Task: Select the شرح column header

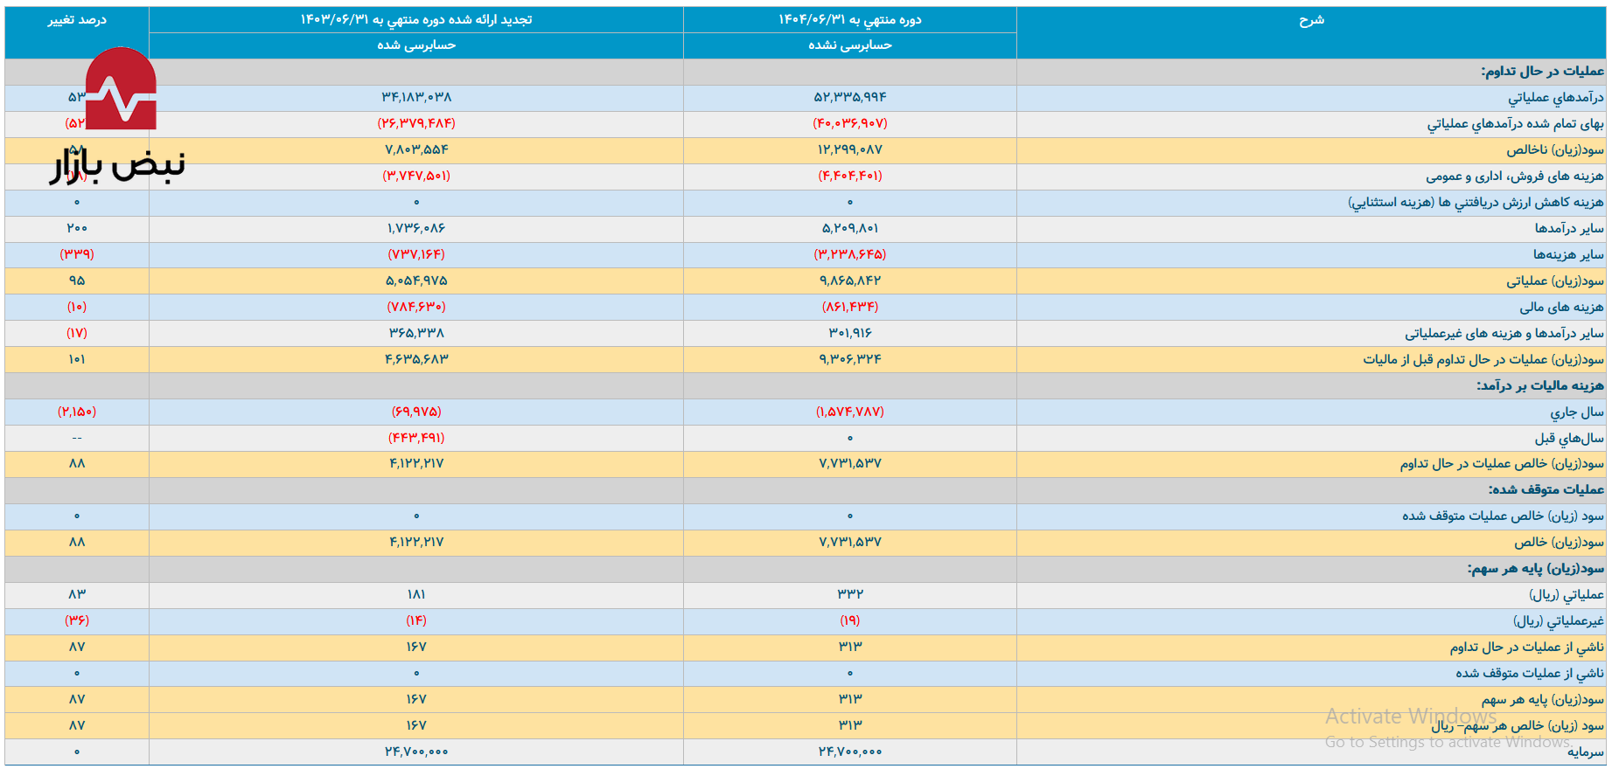Action: pyautogui.click(x=1311, y=20)
